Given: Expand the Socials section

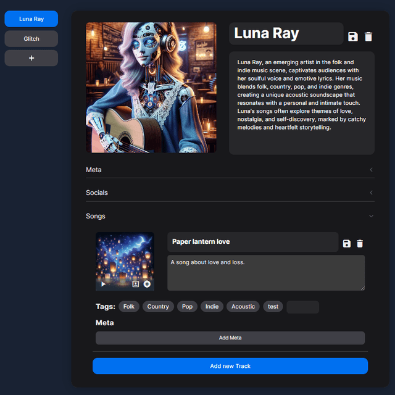Looking at the screenshot, I should point(230,193).
